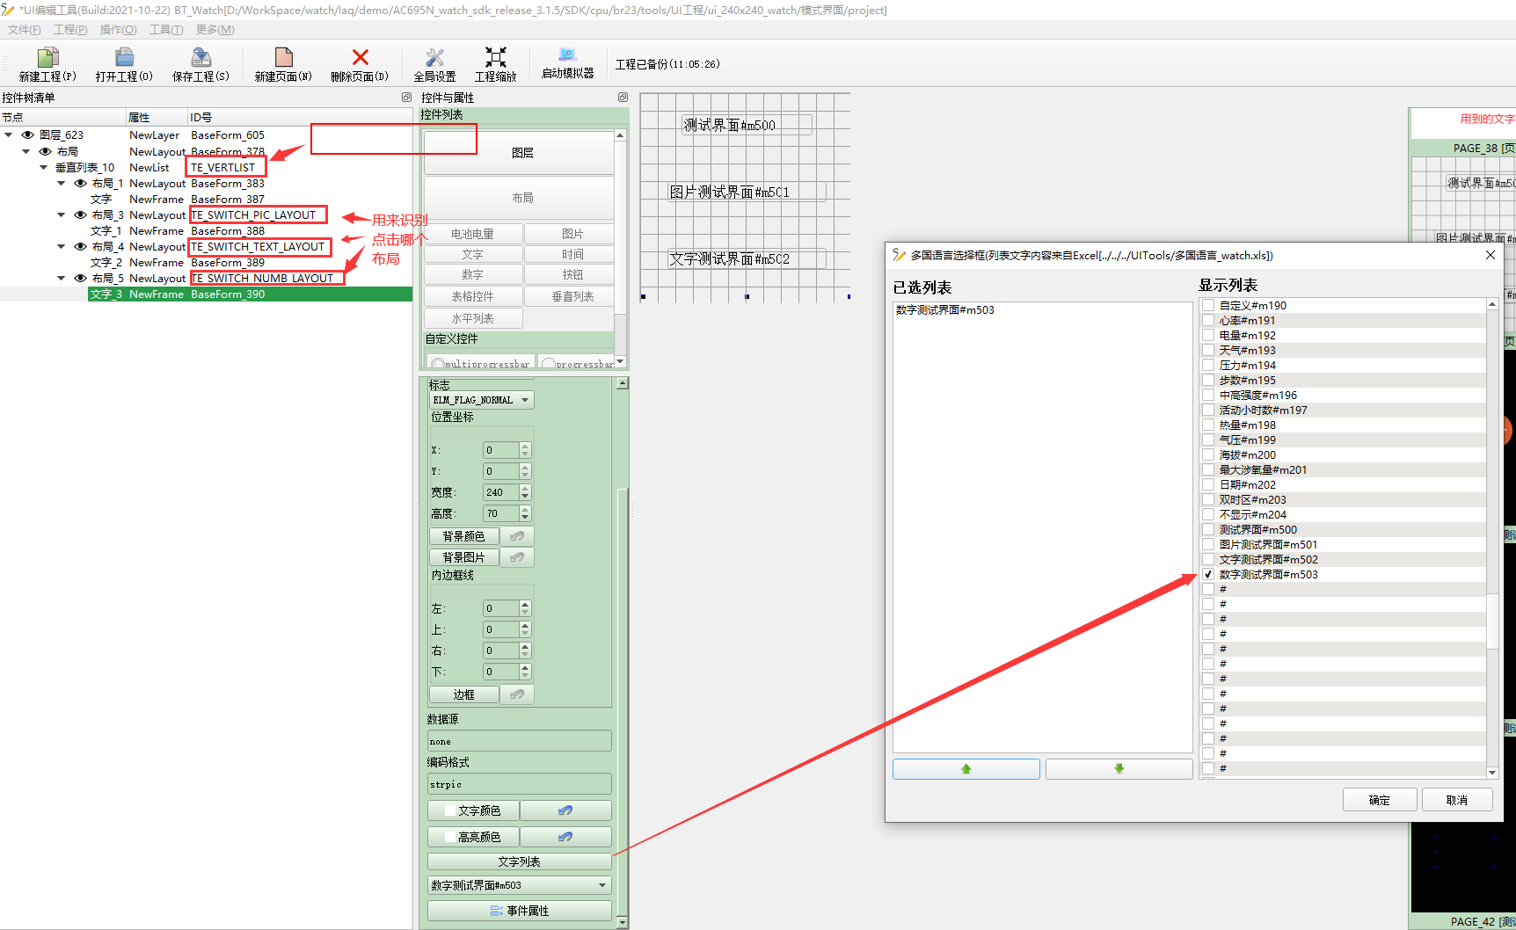Open the 操作(O) menu
1516x930 pixels.
118,30
